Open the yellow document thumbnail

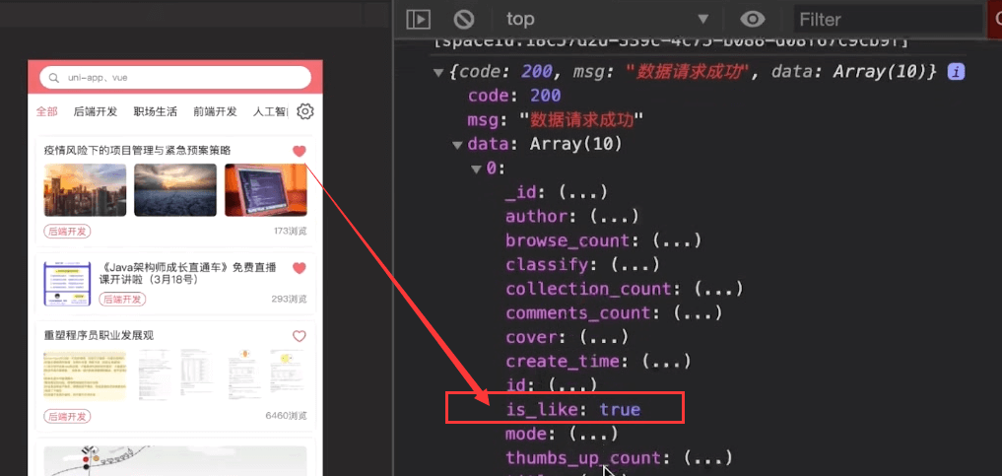(85, 375)
